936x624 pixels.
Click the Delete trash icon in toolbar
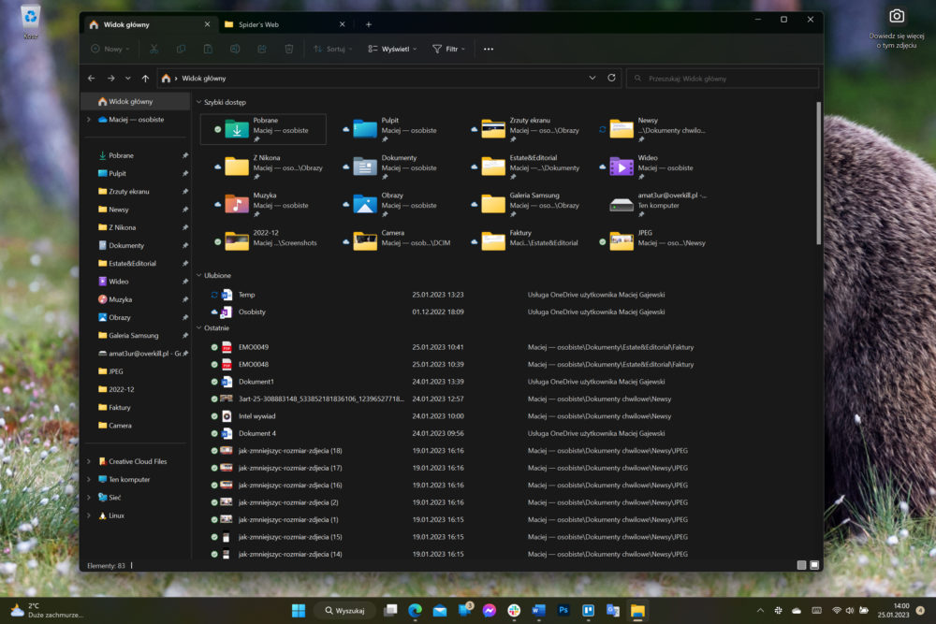click(x=289, y=49)
